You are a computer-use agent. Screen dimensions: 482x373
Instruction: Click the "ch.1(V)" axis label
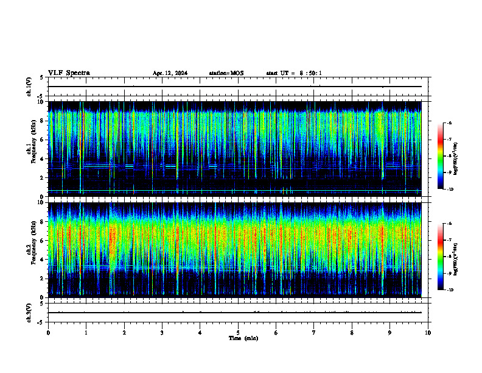(x=29, y=87)
